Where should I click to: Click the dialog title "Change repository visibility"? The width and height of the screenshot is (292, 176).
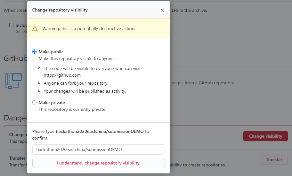(x=60, y=10)
